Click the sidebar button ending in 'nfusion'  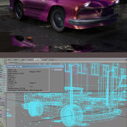[x=3, y=105]
